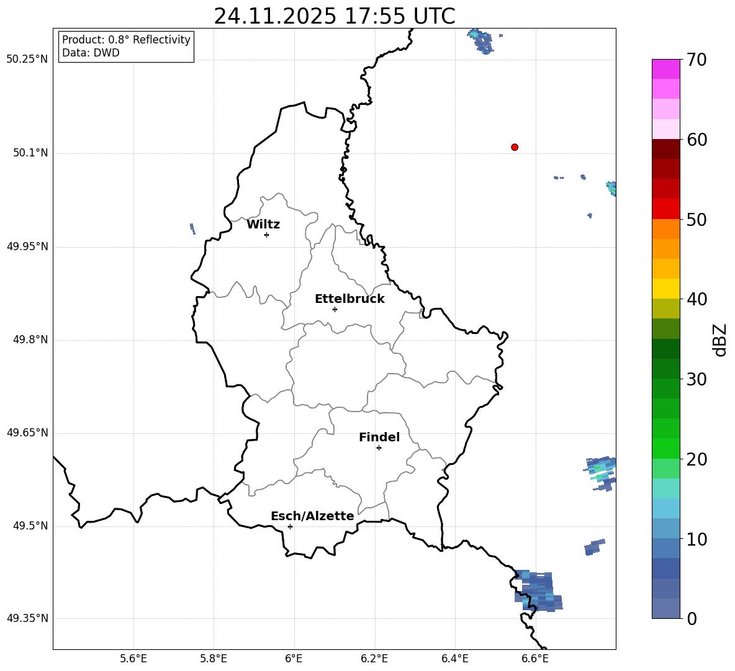
Task: Click the red dot marker on map
Action: point(515,147)
